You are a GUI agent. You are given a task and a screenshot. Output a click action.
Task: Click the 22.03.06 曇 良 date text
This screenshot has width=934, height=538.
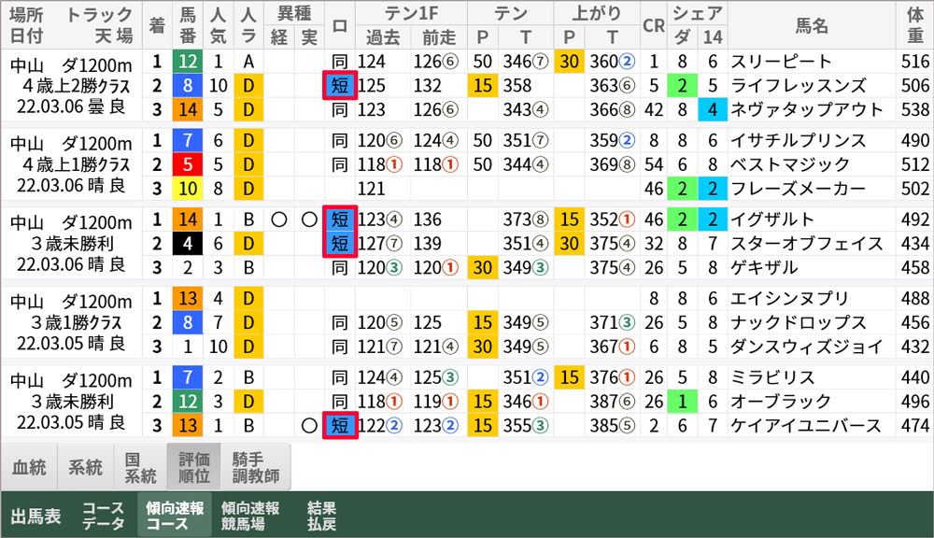point(71,107)
